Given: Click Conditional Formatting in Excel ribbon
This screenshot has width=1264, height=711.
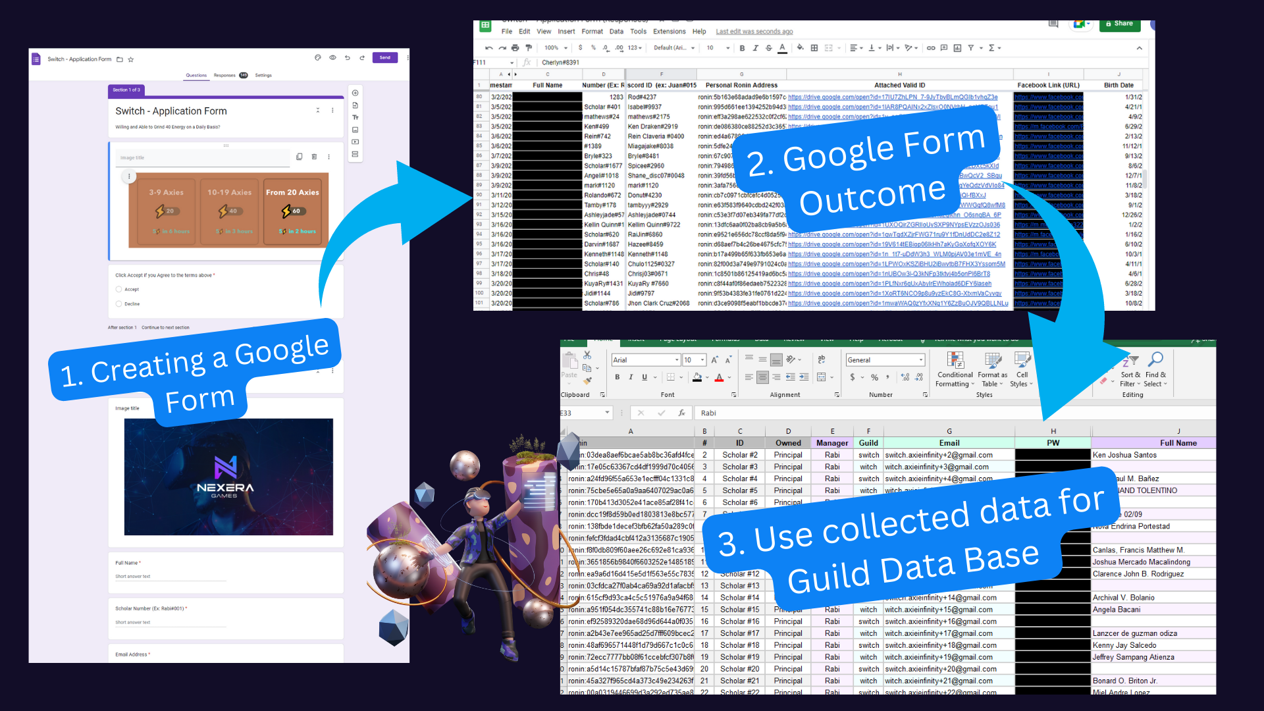Looking at the screenshot, I should [x=955, y=370].
